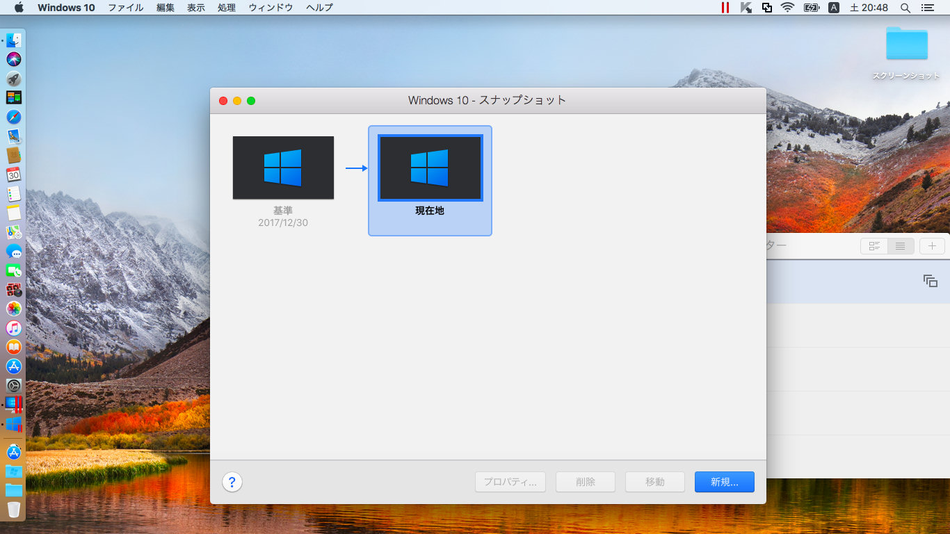Open the ヘルプ menu
Viewport: 950px width, 534px height.
coord(320,8)
